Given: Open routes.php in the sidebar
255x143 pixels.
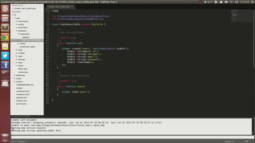Looking at the screenshot, I should [23, 72].
